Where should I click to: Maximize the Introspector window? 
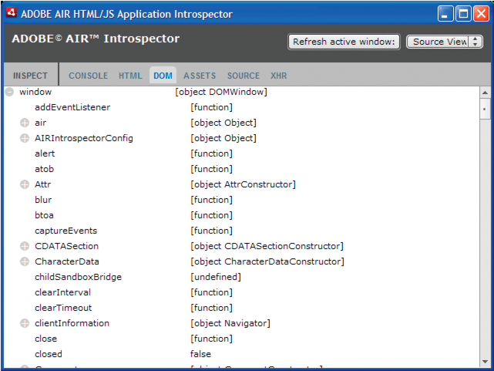[x=463, y=14]
